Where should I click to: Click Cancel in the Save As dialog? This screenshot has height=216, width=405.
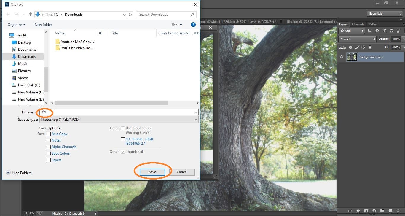pos(182,172)
